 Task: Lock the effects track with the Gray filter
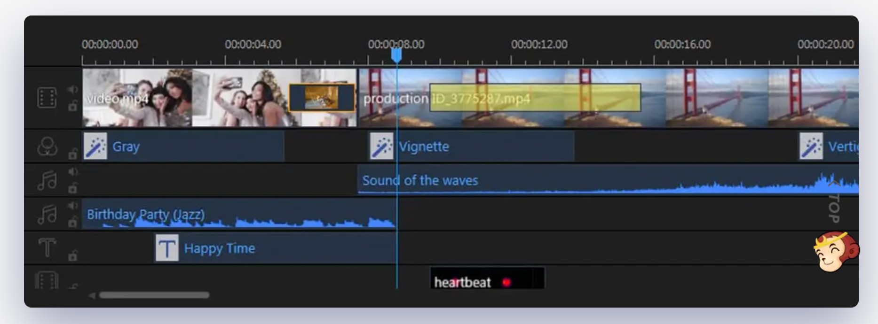coord(72,154)
